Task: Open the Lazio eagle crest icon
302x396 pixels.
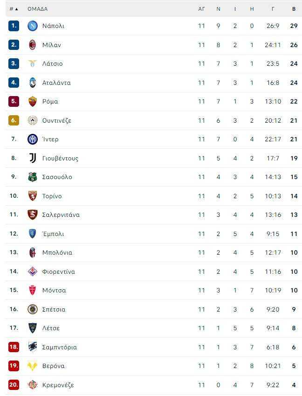Action: coord(32,63)
